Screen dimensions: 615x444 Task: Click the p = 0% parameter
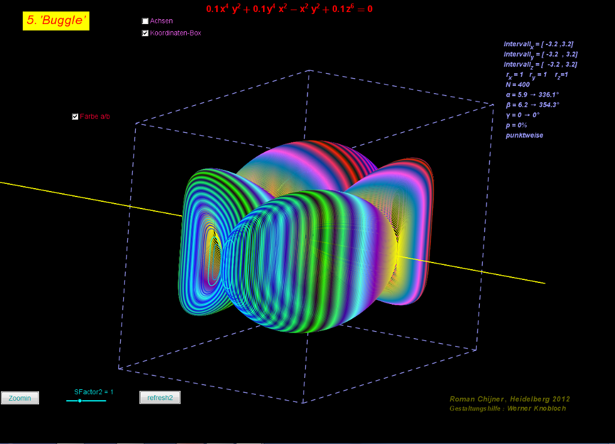[x=517, y=125]
